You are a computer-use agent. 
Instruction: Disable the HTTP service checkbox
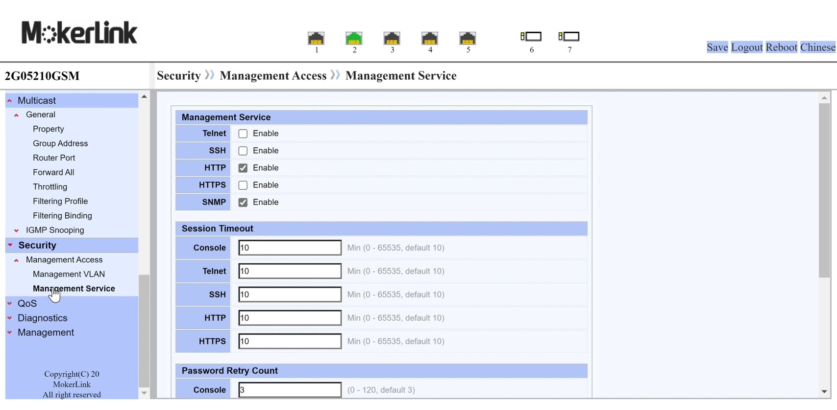[x=243, y=168]
